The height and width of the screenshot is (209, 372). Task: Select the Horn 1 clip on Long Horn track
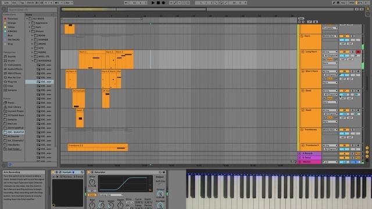click(x=92, y=59)
